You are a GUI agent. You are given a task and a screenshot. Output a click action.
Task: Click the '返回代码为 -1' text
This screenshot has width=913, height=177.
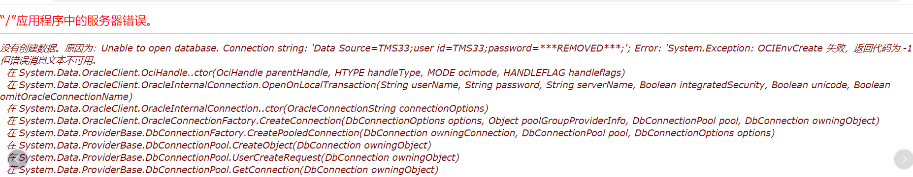point(883,48)
